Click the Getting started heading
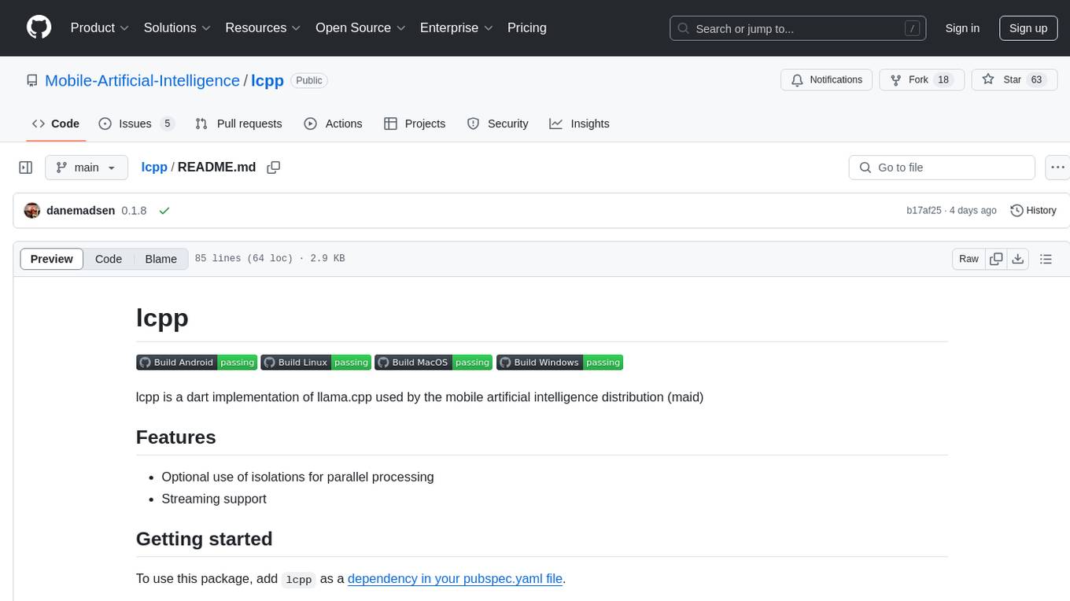 (205, 539)
